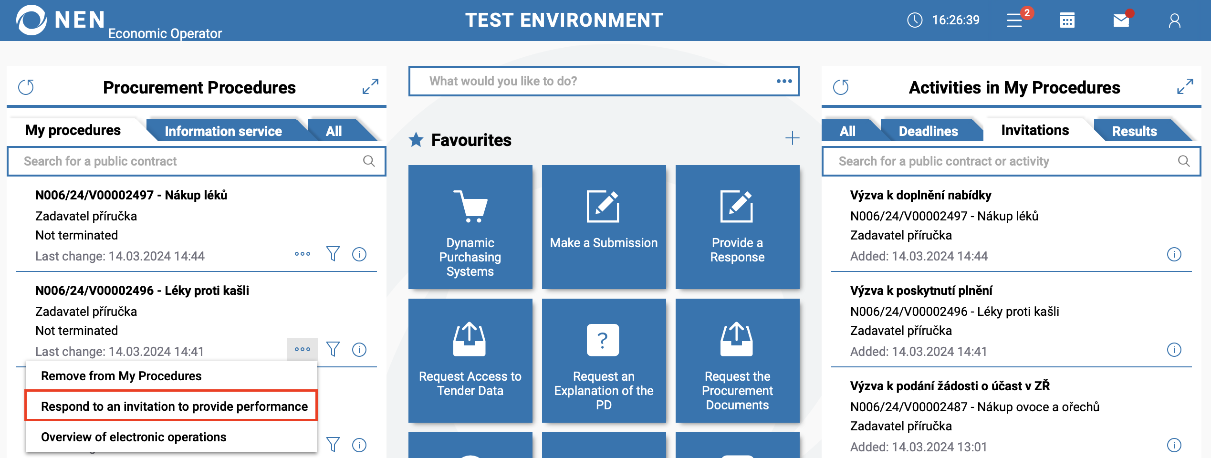Open the Dynamic Purchasing Systems tile
Viewport: 1211px width, 458px height.
470,227
